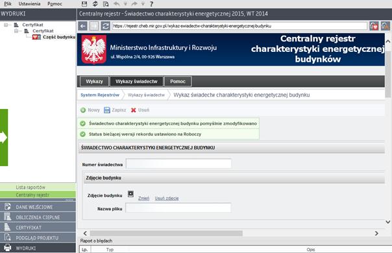
Task: Click the horizontal scrollbar thumb
Action: 166,234
